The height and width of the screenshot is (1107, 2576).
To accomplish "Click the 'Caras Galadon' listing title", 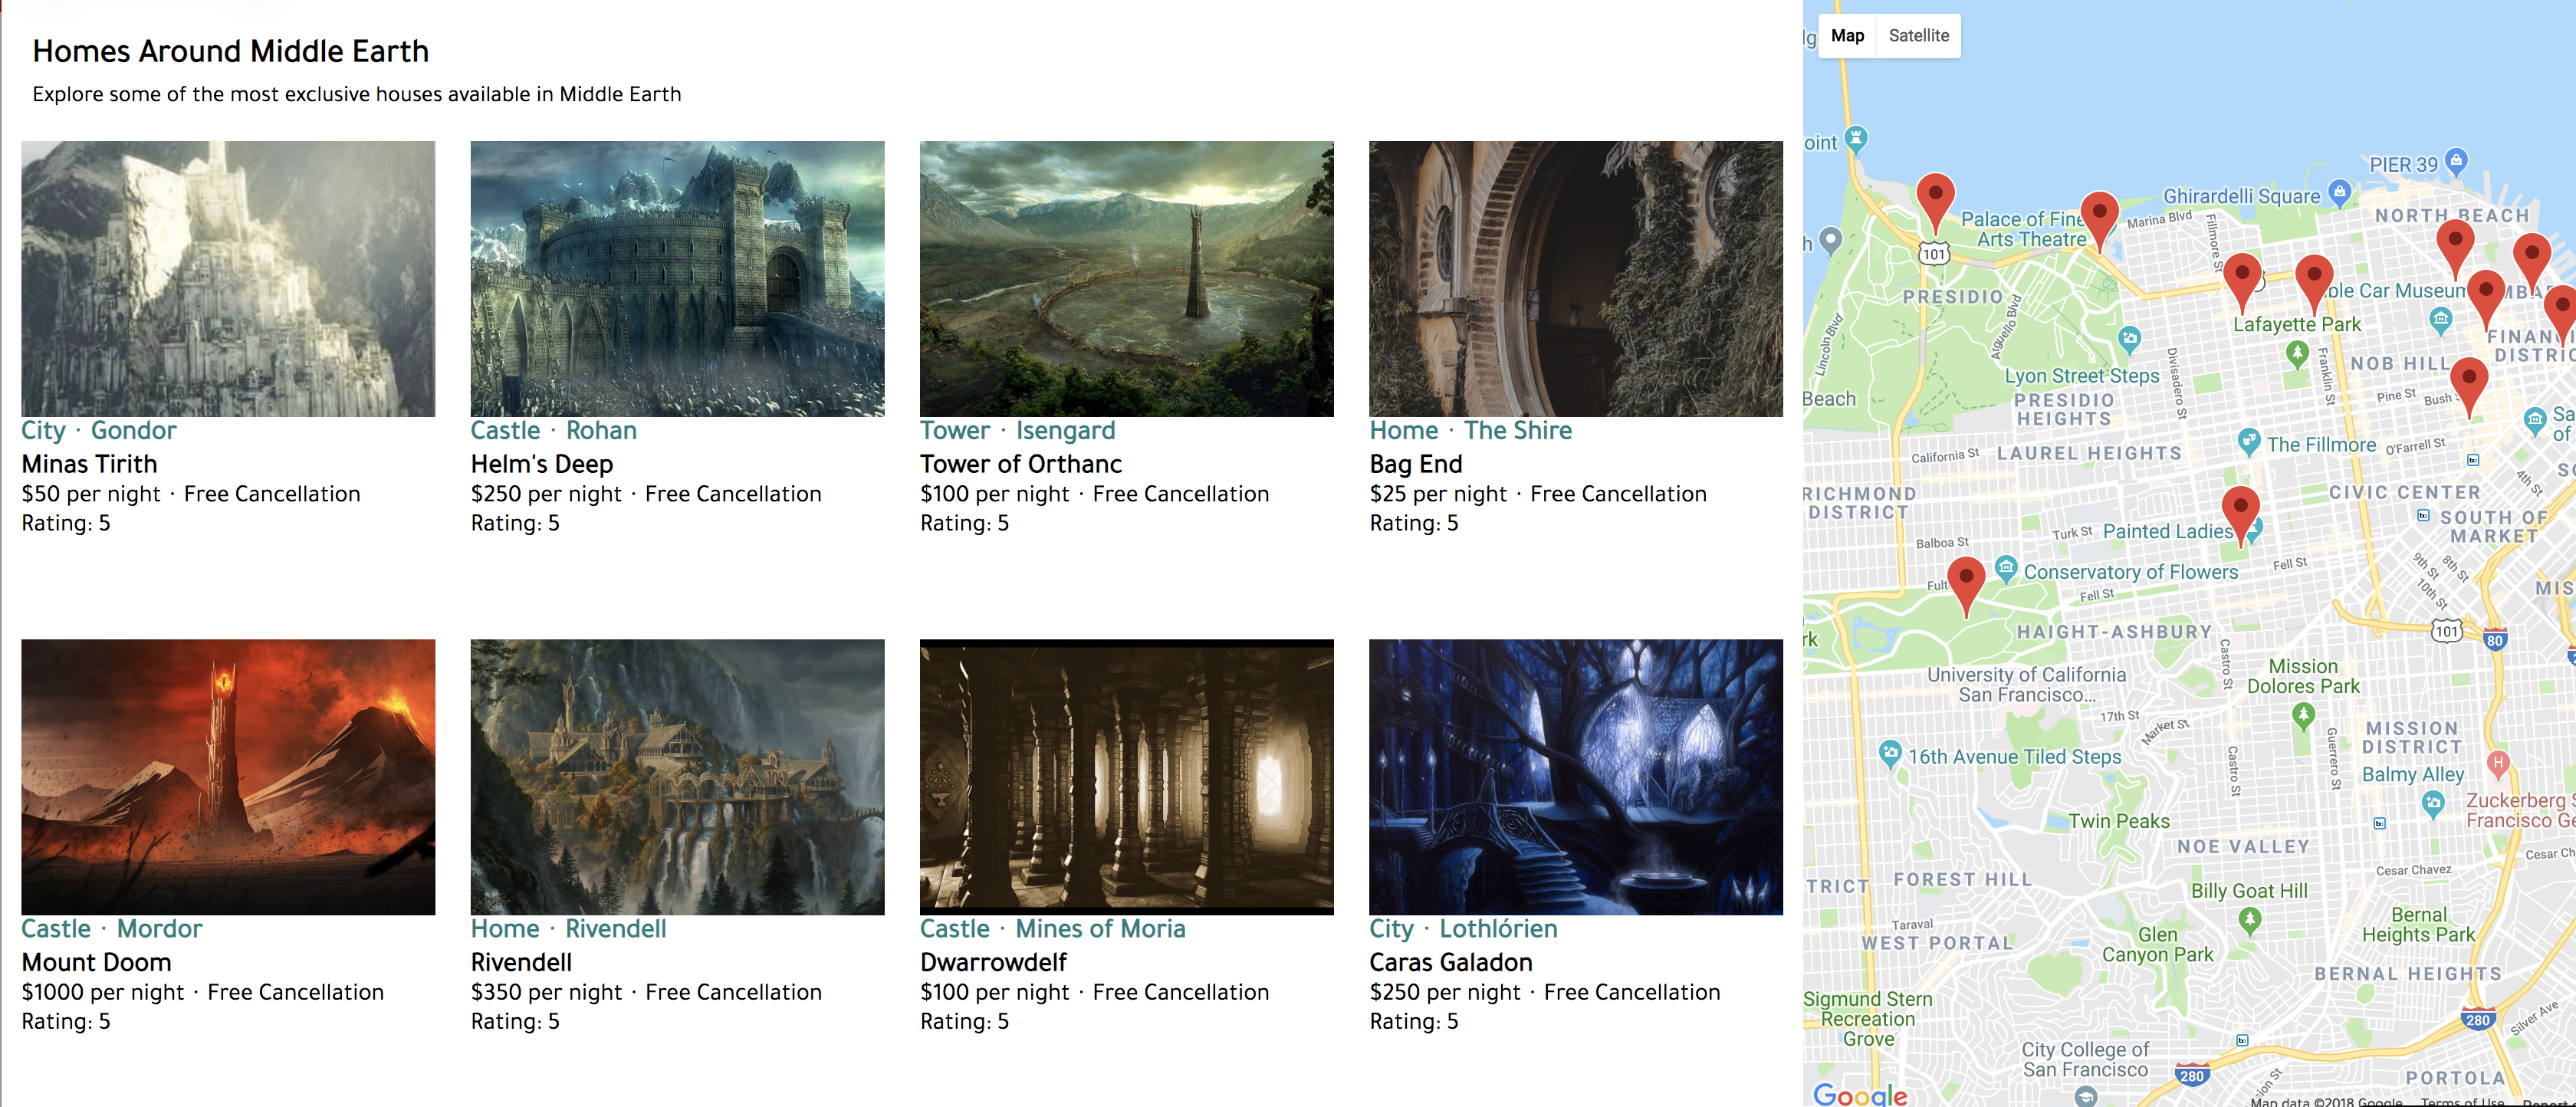I will (x=1450, y=962).
